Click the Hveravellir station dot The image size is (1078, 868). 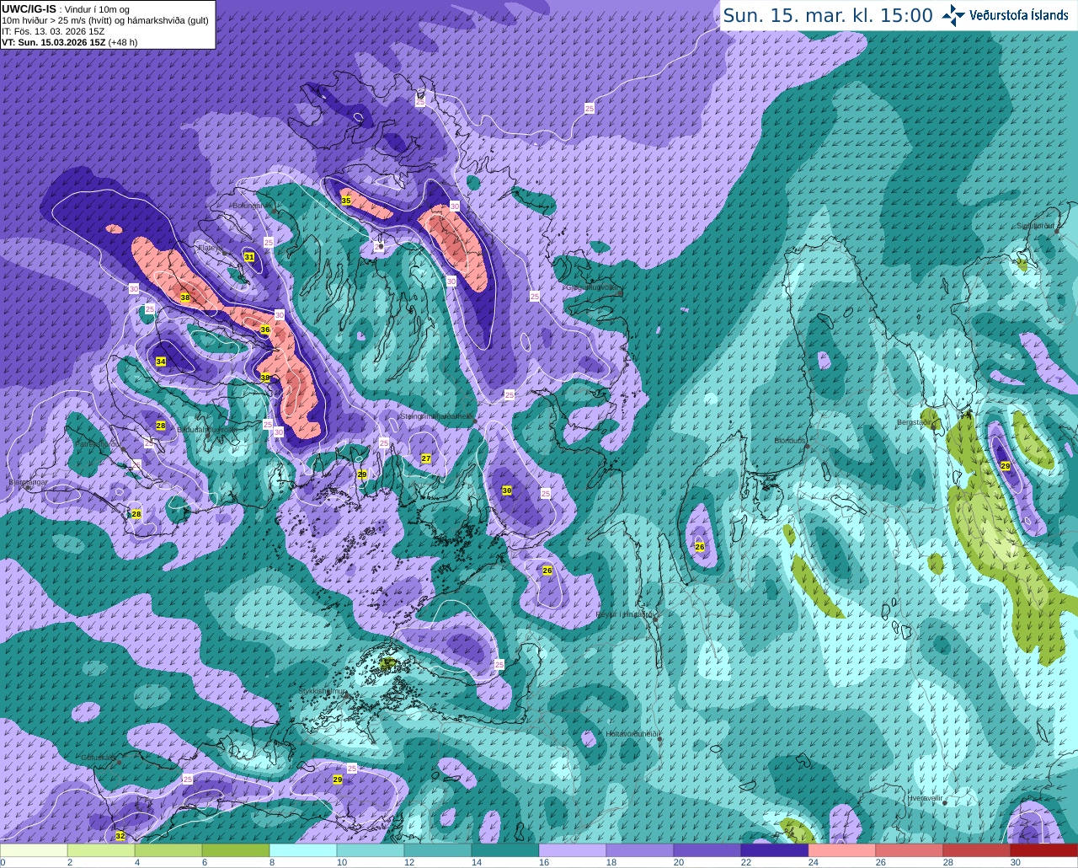[945, 802]
